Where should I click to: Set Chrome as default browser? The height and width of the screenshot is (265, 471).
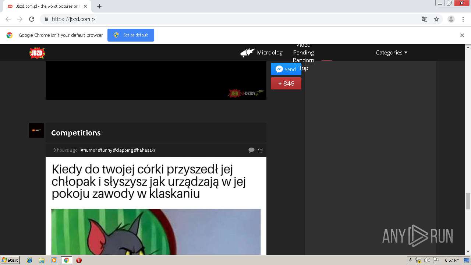(x=131, y=35)
